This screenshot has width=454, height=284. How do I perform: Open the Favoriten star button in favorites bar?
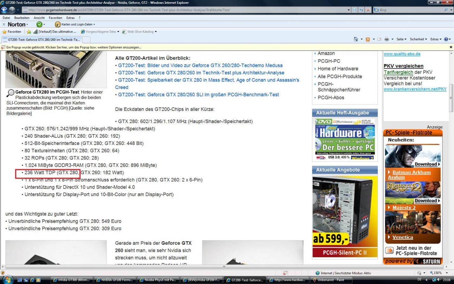tap(12, 32)
